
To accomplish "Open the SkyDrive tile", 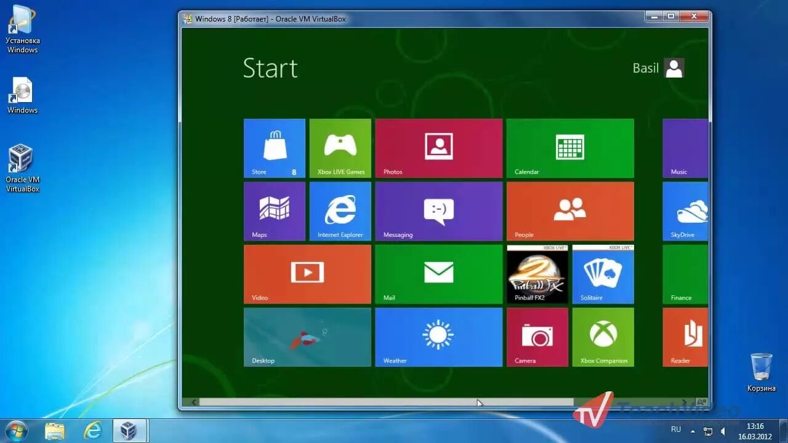I will [x=685, y=211].
